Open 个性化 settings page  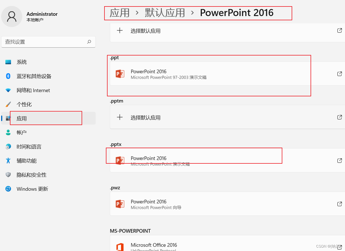[x=48, y=104]
